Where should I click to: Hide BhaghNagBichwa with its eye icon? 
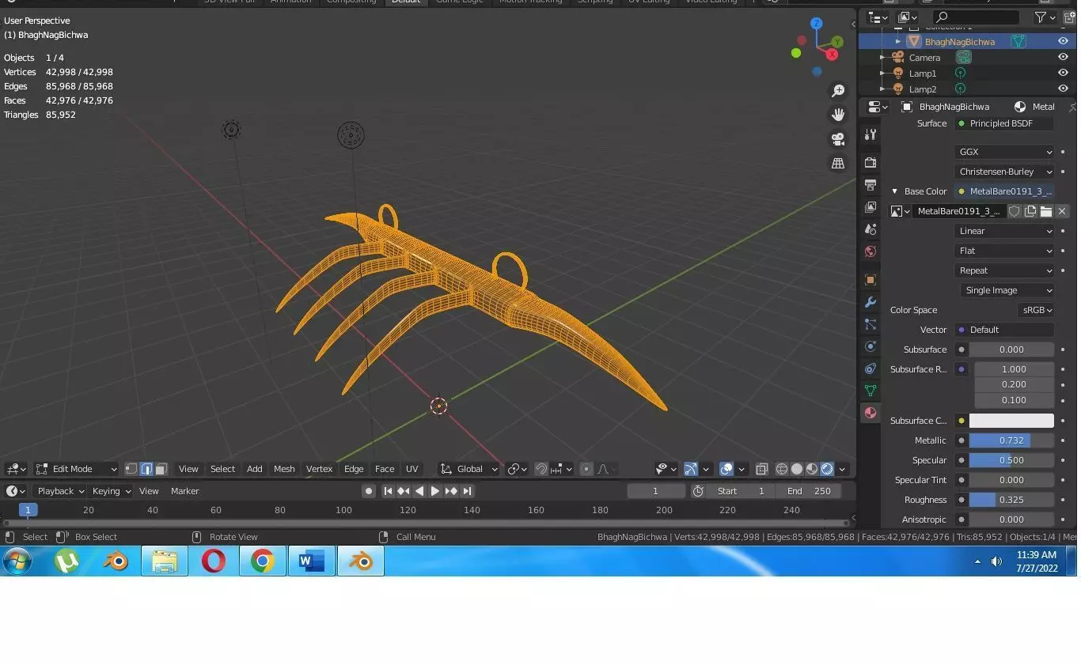pos(1063,41)
